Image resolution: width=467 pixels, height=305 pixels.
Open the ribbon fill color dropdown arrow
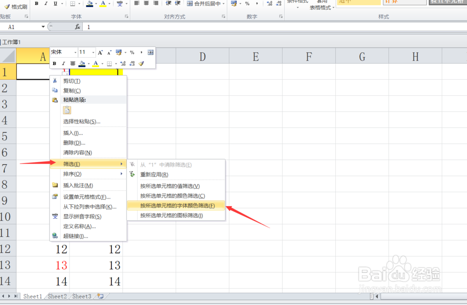(x=96, y=4)
